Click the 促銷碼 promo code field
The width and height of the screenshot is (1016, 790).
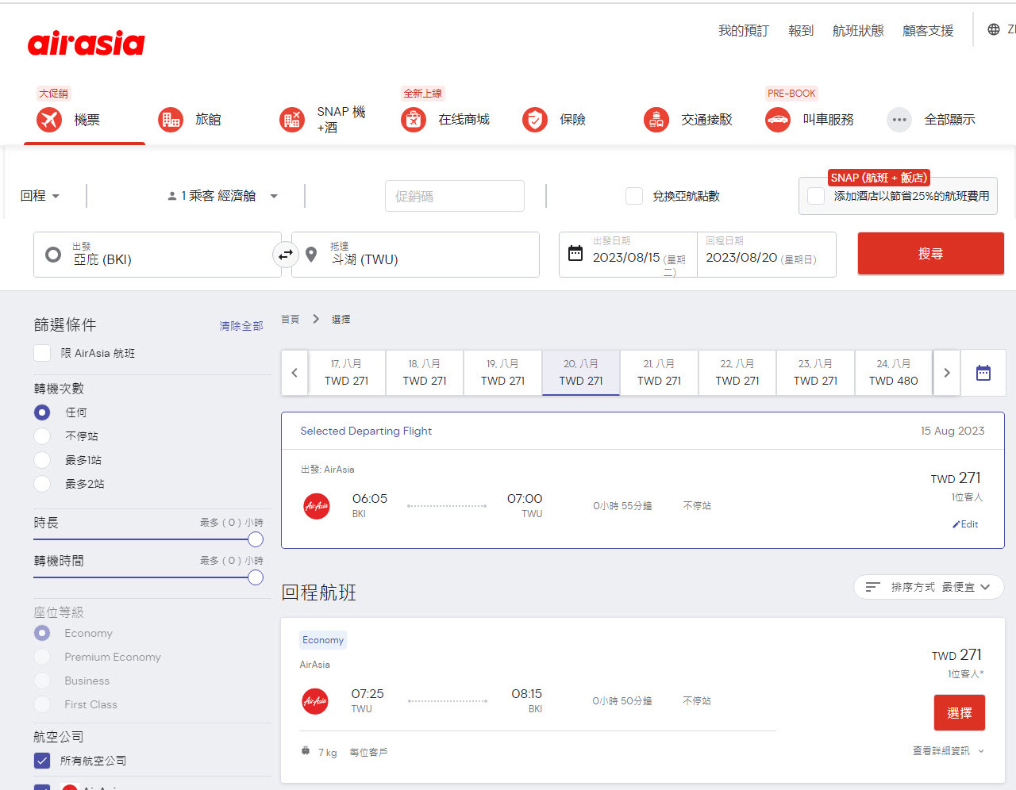coord(455,196)
